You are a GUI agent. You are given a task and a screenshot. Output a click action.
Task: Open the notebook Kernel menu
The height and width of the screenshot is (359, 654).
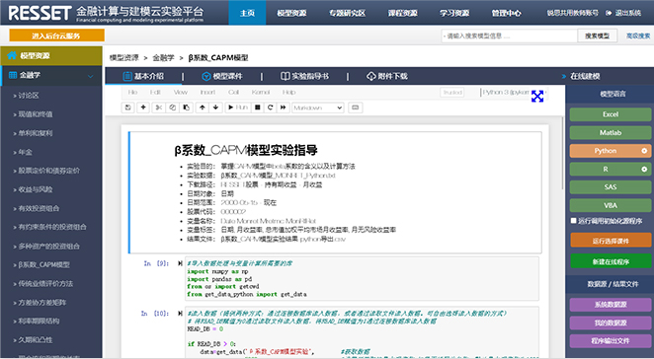click(261, 92)
